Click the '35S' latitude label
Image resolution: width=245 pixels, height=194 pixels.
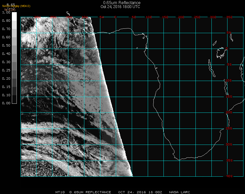(x=229, y=161)
